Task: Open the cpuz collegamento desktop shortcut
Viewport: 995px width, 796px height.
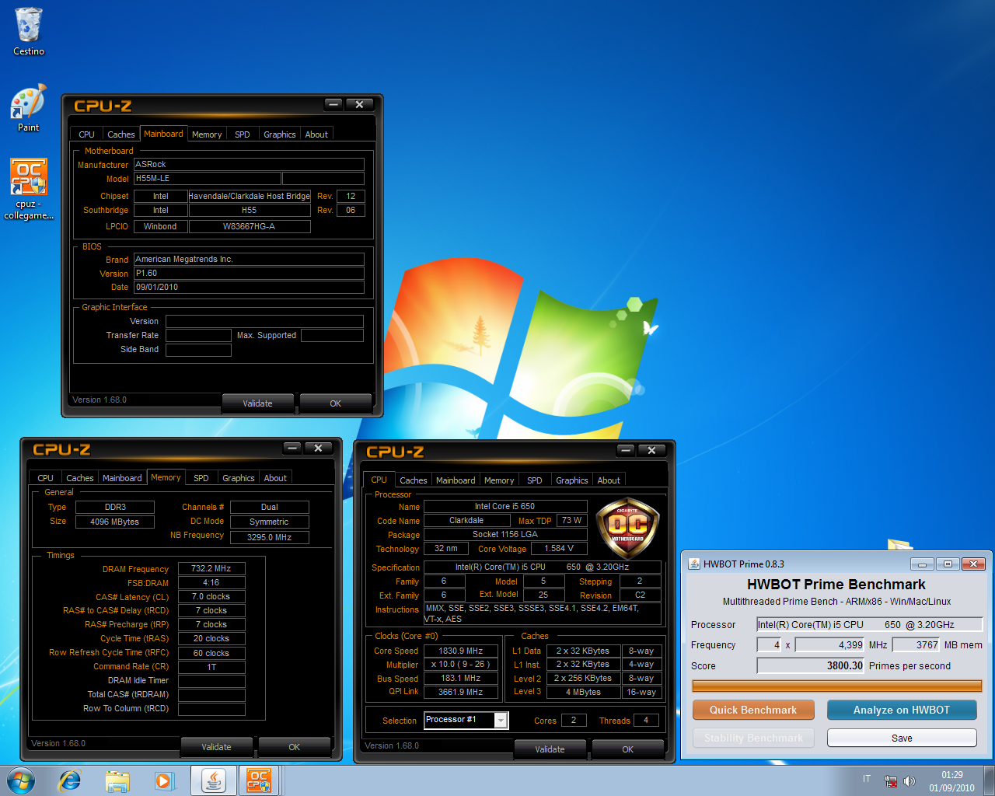Action: [x=29, y=189]
